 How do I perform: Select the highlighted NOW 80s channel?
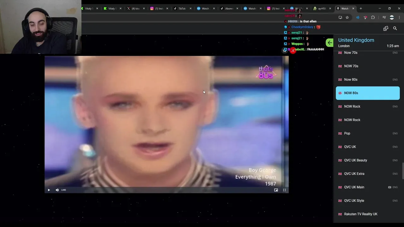coord(368,93)
